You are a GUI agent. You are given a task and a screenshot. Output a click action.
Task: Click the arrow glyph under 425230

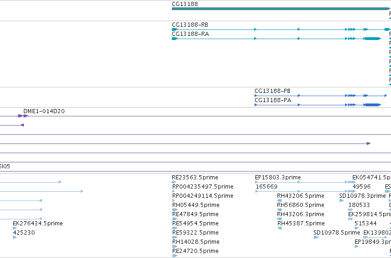click(15, 237)
